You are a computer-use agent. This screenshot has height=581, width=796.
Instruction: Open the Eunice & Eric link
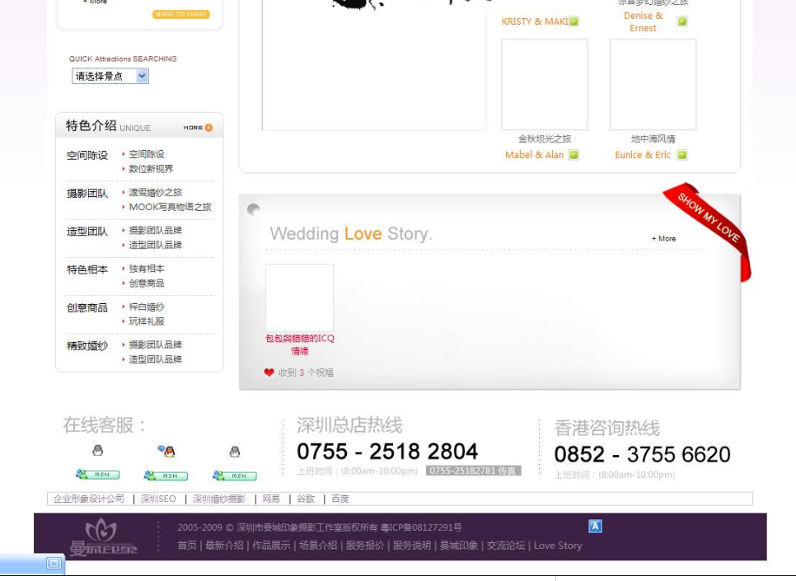[x=643, y=155]
